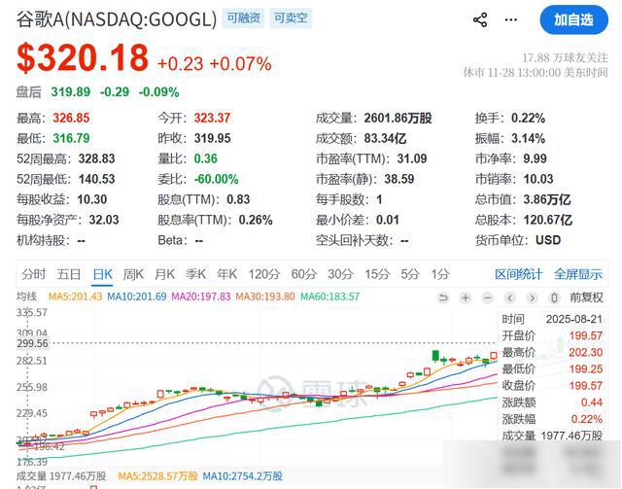622x489 pixels.
Task: Click the 今开 value 323.37
Action: tap(212, 118)
